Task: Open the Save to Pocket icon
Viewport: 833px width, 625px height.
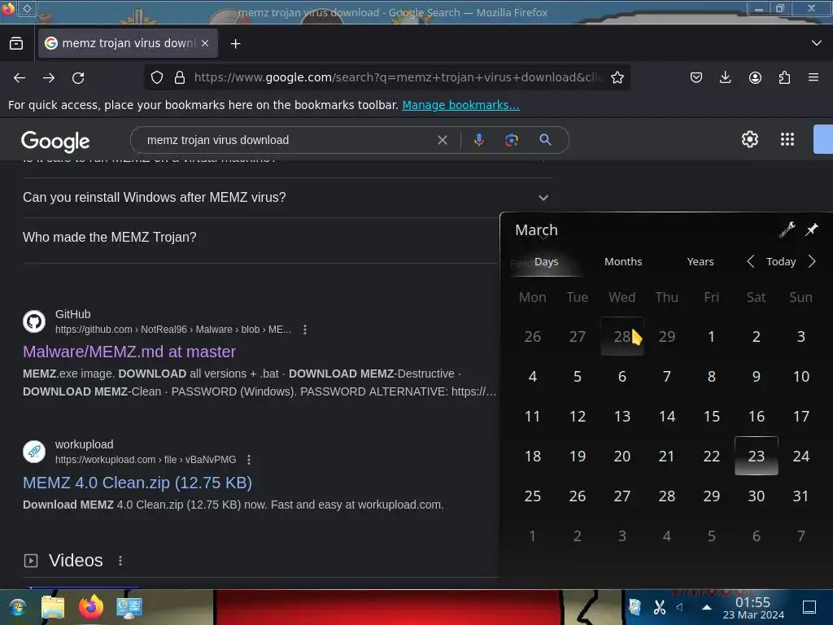Action: coord(696,77)
